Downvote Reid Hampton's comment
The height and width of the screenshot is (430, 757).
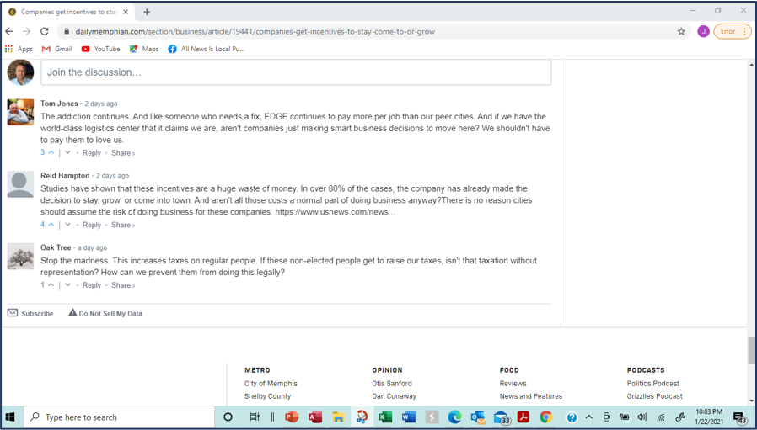[x=67, y=224]
